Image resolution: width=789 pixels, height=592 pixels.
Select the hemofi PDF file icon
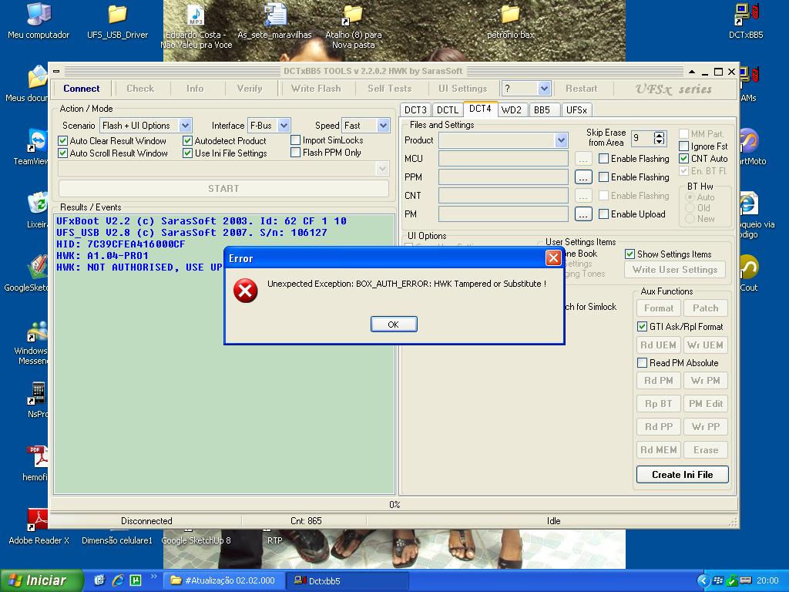(x=38, y=457)
